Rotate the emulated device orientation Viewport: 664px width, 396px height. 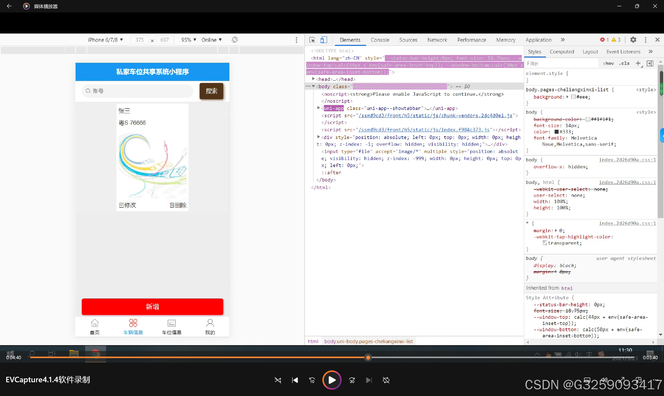tap(235, 40)
